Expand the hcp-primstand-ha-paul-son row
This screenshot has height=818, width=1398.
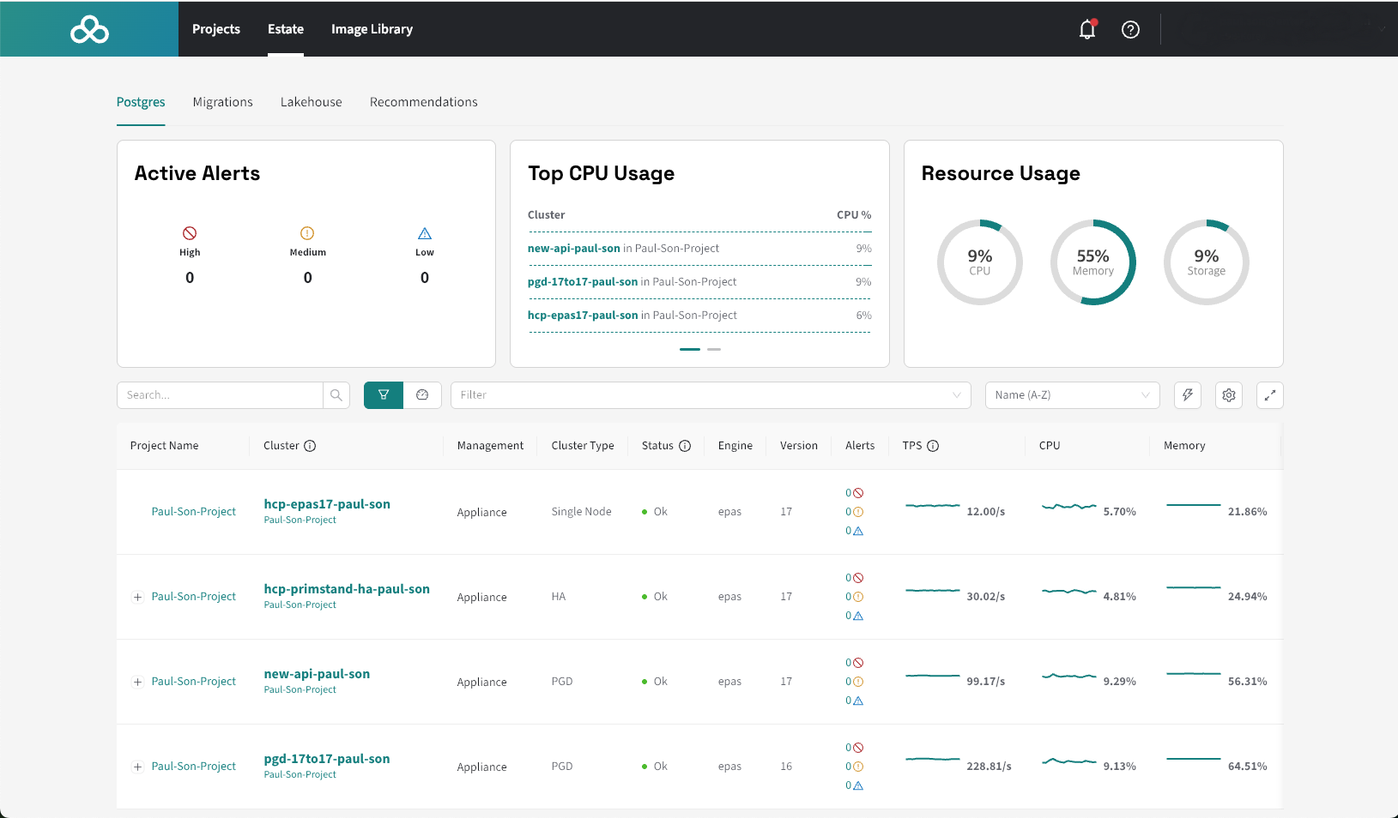137,598
